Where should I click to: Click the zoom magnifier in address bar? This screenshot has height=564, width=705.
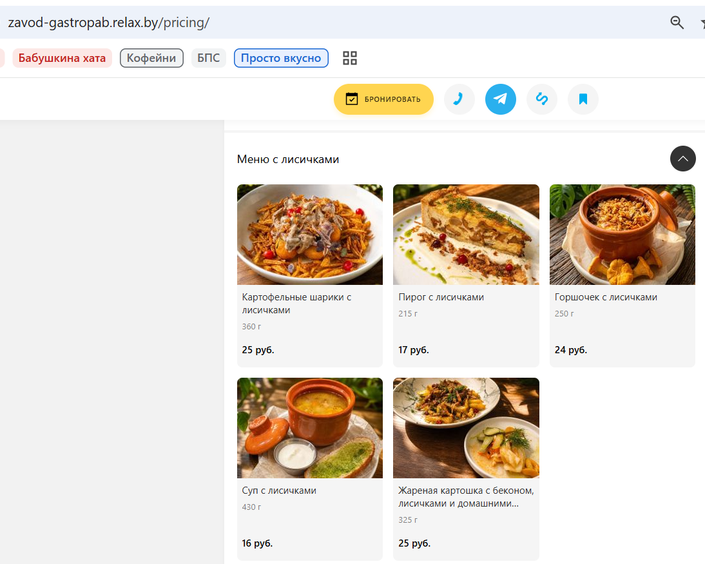(677, 22)
